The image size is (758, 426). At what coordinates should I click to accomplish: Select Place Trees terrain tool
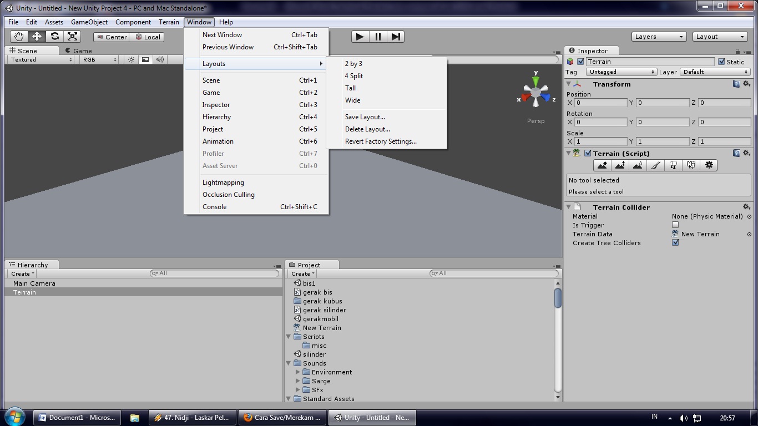[673, 165]
